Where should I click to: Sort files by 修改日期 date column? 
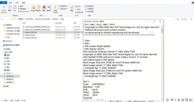[x=58, y=23]
